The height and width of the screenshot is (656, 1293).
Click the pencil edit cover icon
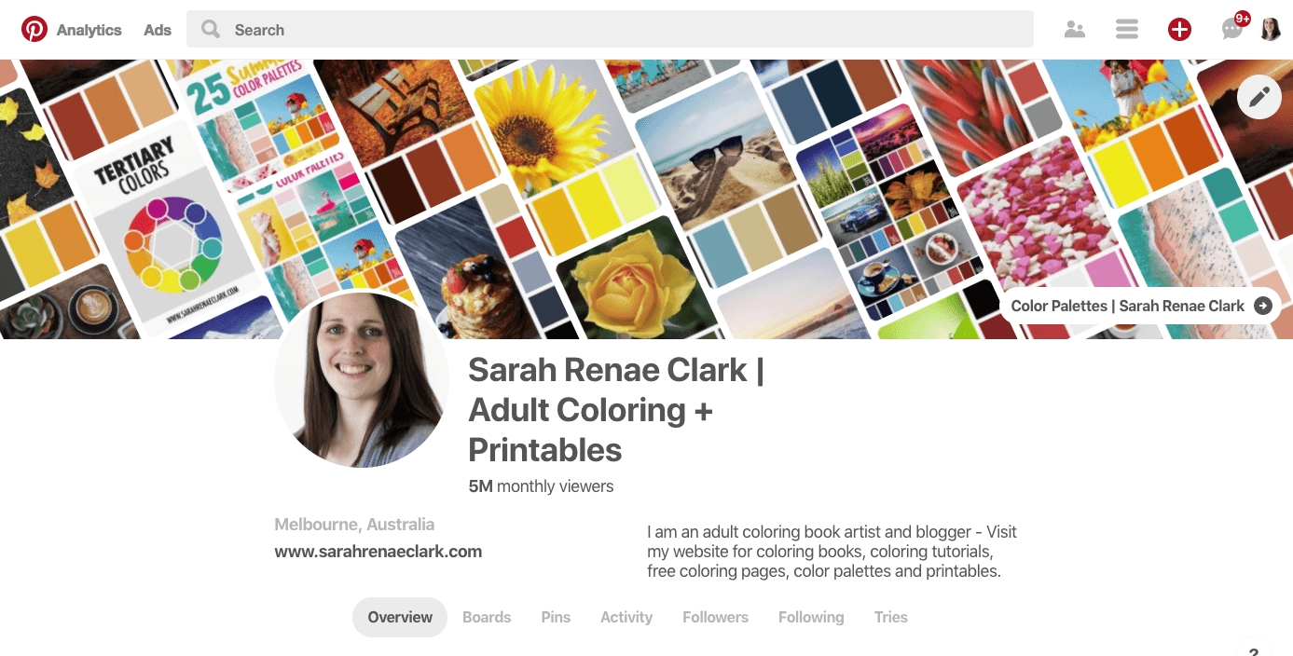click(x=1259, y=96)
